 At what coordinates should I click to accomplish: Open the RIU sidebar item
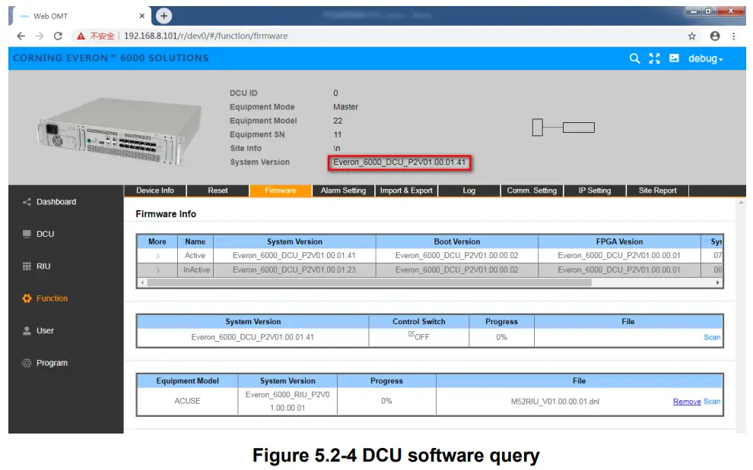click(x=43, y=267)
